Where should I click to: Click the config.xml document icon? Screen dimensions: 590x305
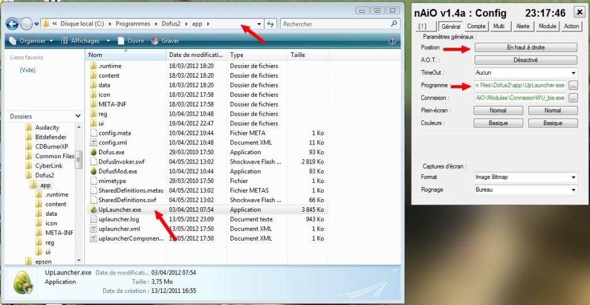coord(94,143)
